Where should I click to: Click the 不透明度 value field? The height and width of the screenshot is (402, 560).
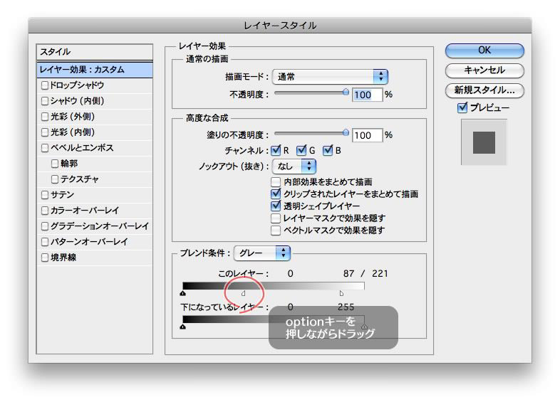[367, 95]
